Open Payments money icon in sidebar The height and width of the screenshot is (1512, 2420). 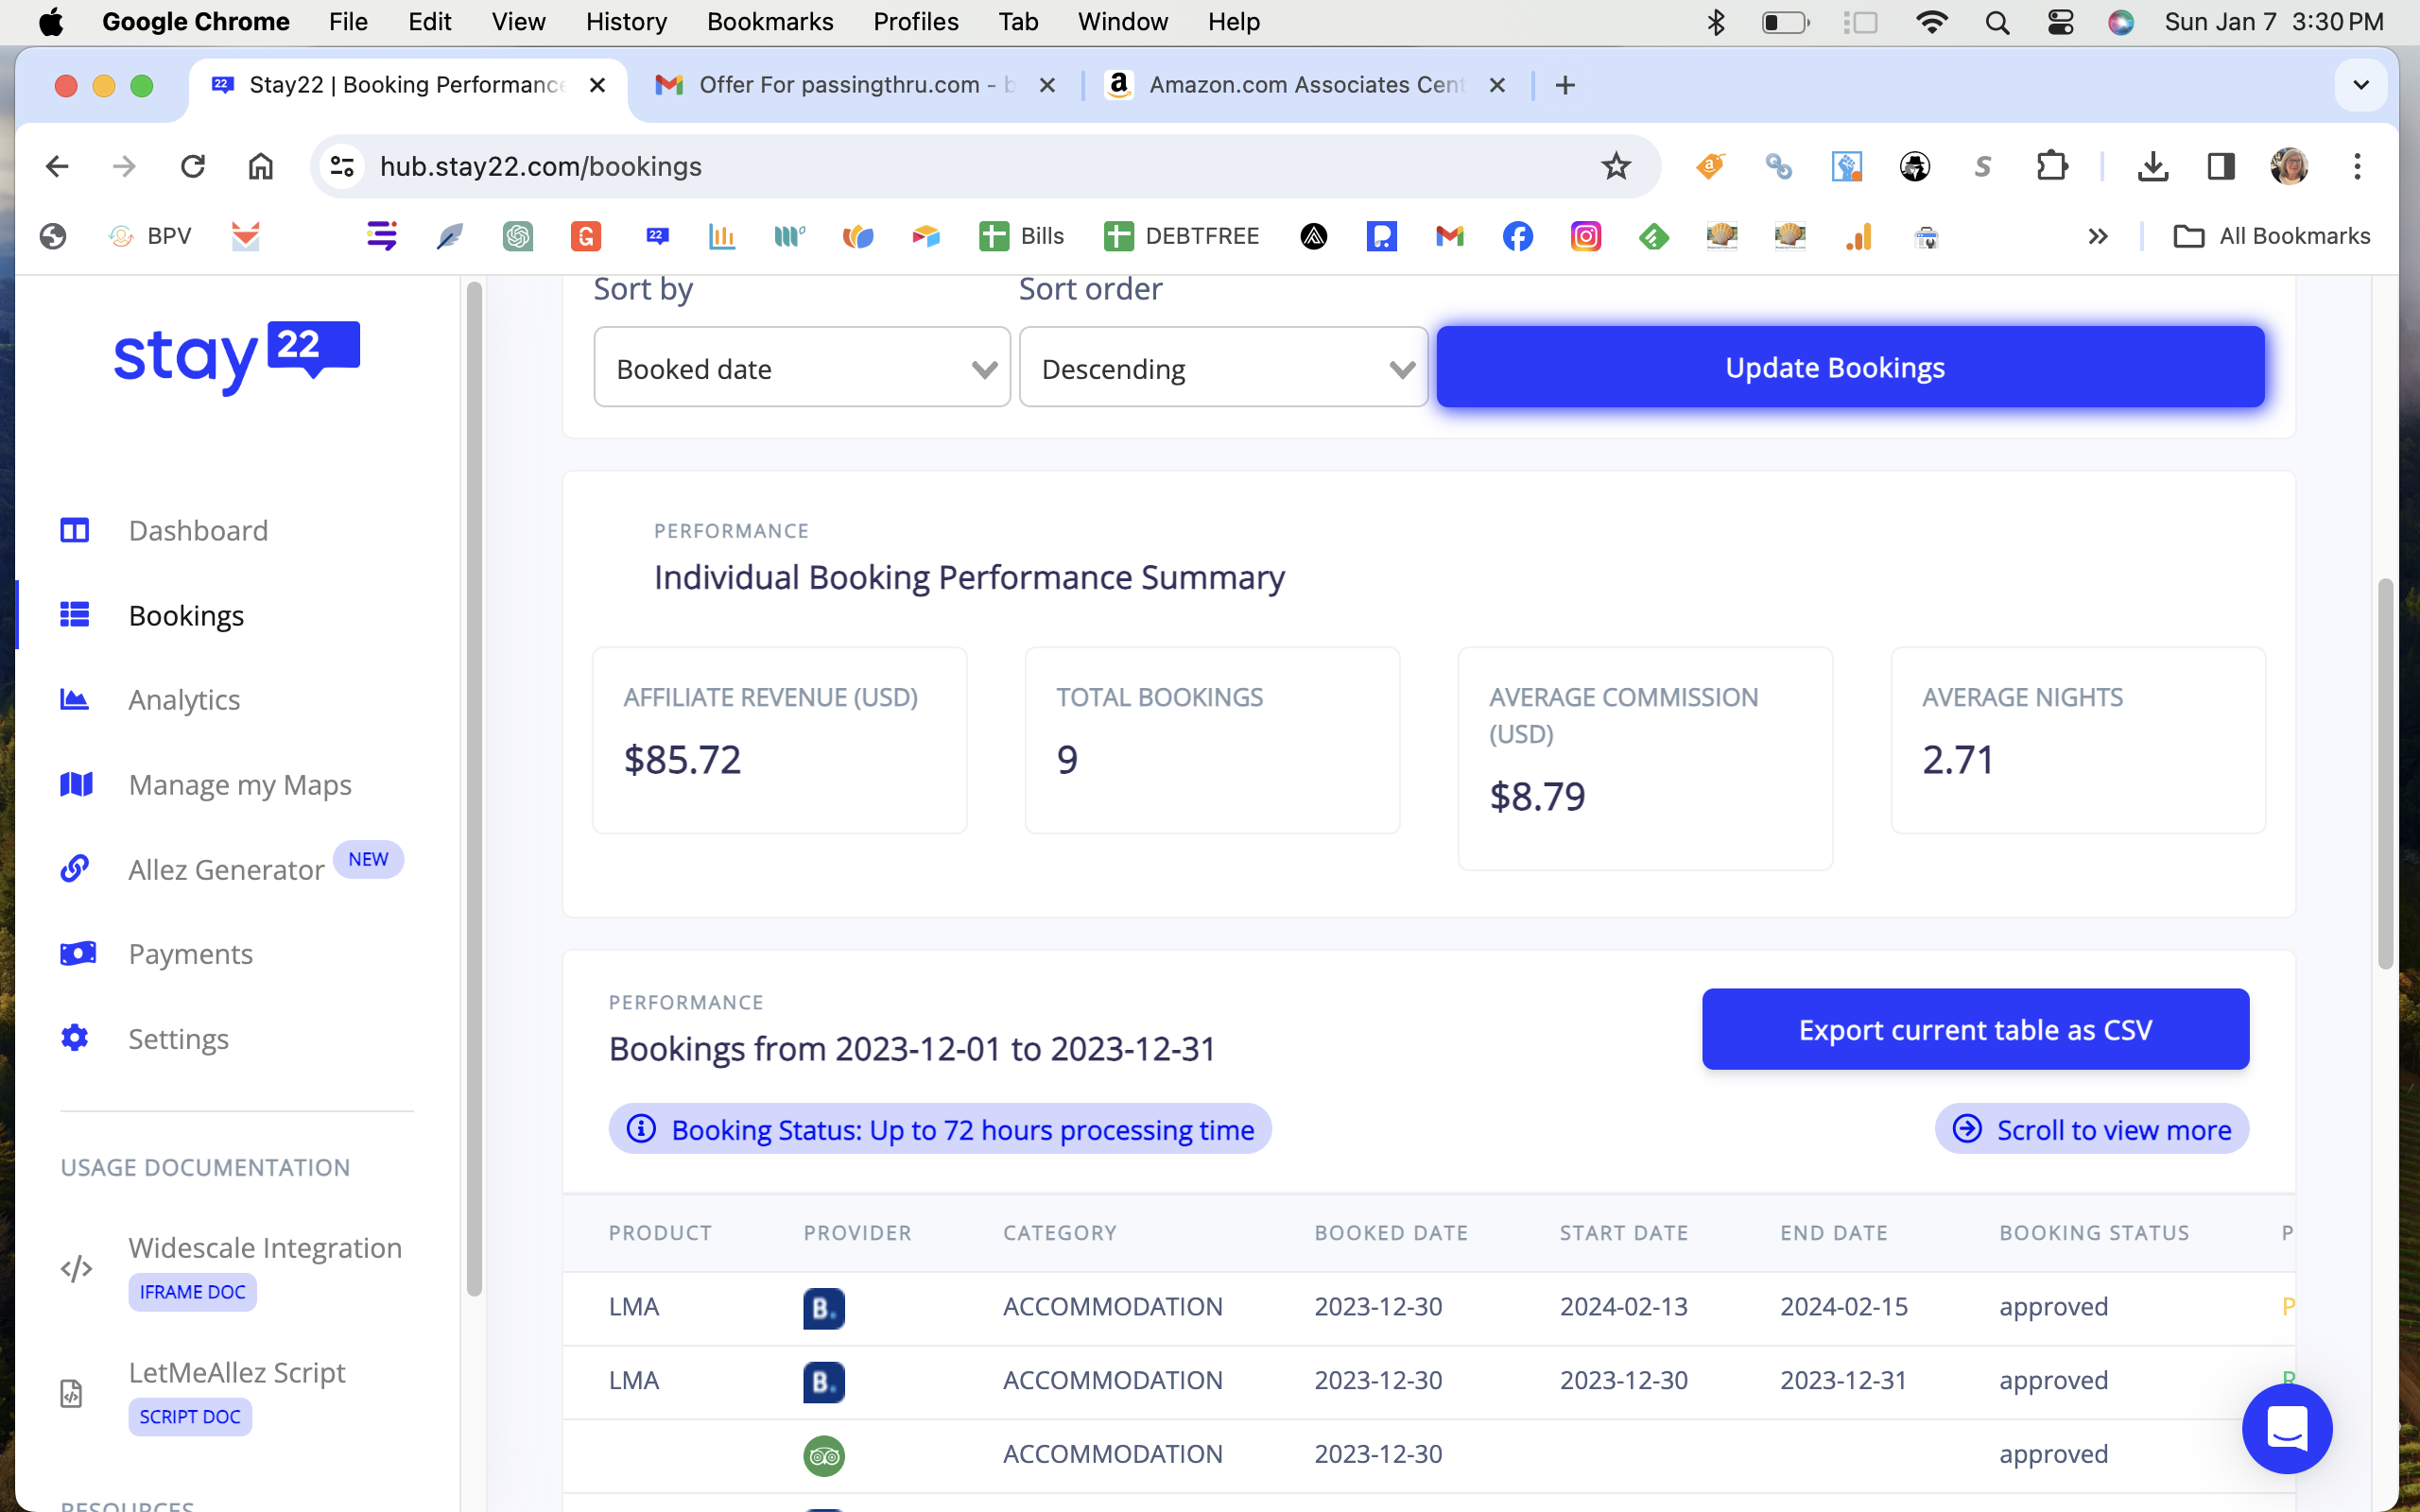tap(77, 953)
